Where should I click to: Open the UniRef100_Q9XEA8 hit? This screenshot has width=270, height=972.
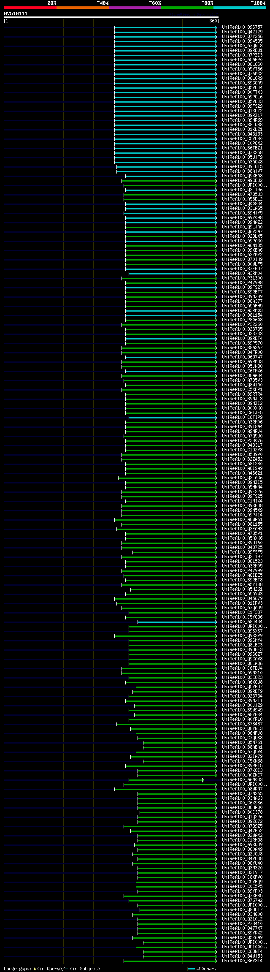pyautogui.click(x=242, y=176)
